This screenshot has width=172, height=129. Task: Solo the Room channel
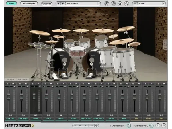coord(146,84)
